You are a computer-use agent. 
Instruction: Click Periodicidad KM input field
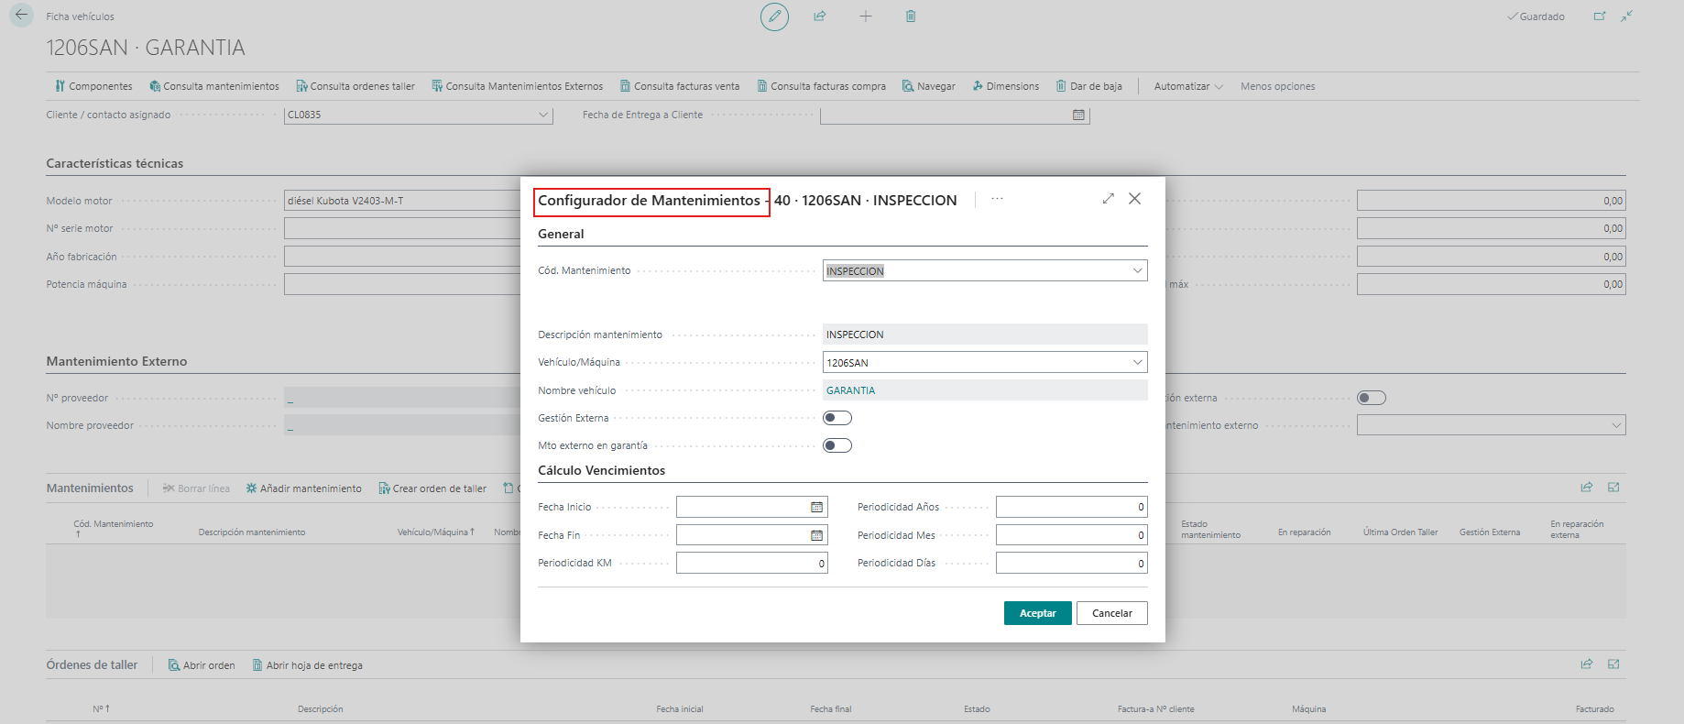(752, 563)
